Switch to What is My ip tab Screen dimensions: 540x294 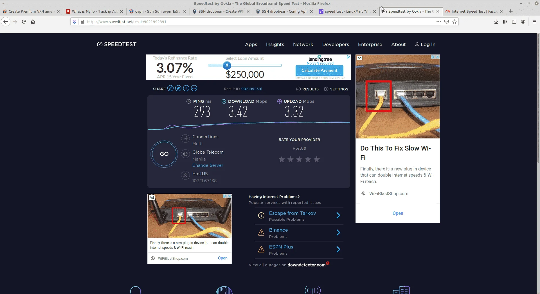[94, 11]
